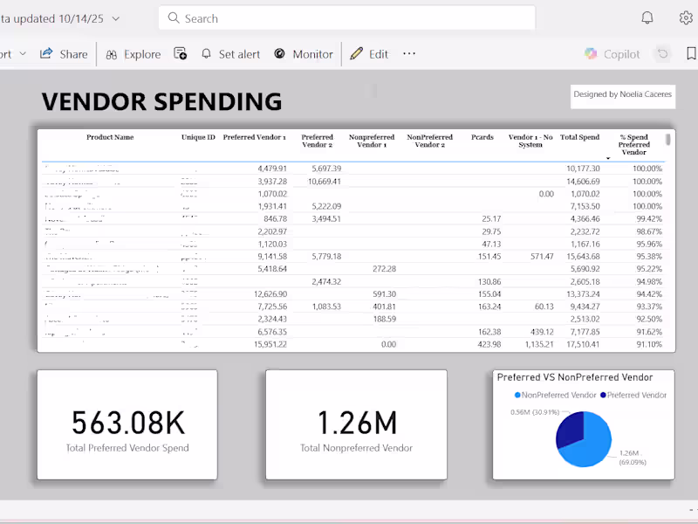Open the Export menu chevron on the left
Screen dimensions: 698x524
coord(24,54)
